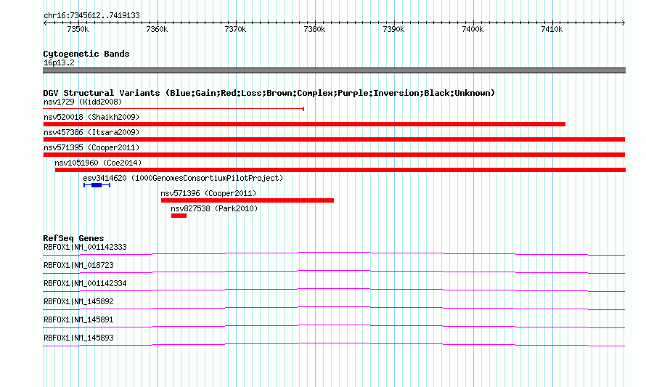This screenshot has width=646, height=387.
Task: Click the 7380k ruler mark
Action: [x=314, y=29]
